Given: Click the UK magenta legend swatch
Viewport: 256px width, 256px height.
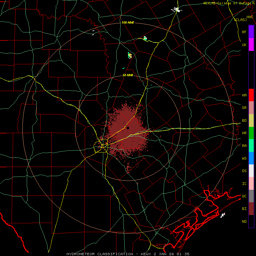Looking at the screenshot, I should (251, 45).
